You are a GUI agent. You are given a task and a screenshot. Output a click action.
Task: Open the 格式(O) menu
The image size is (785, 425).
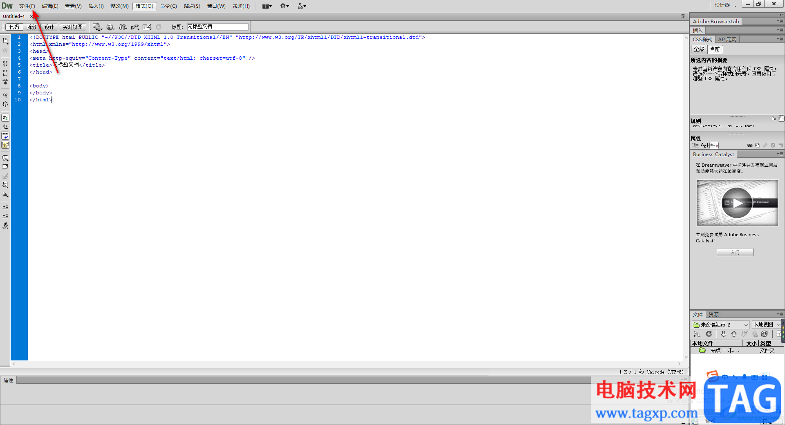144,6
